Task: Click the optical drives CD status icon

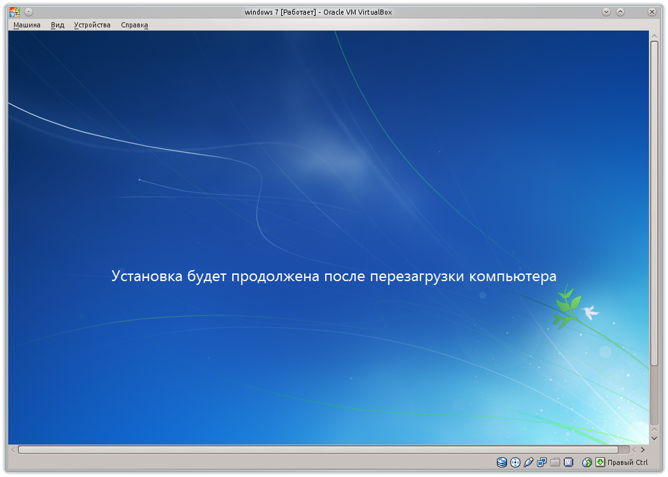Action: coord(515,462)
